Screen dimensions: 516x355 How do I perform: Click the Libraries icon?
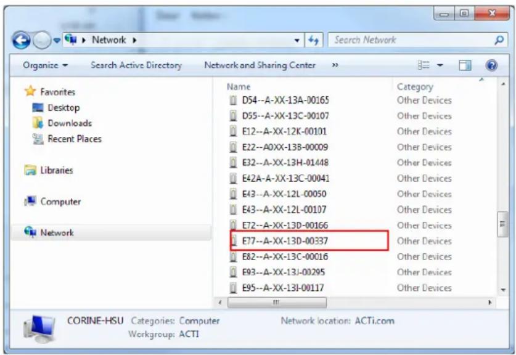click(x=30, y=170)
